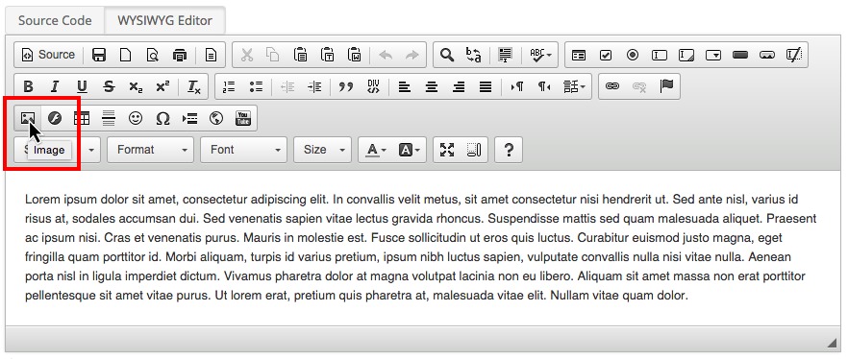Save the document with floppy icon
This screenshot has width=848, height=359.
point(99,55)
